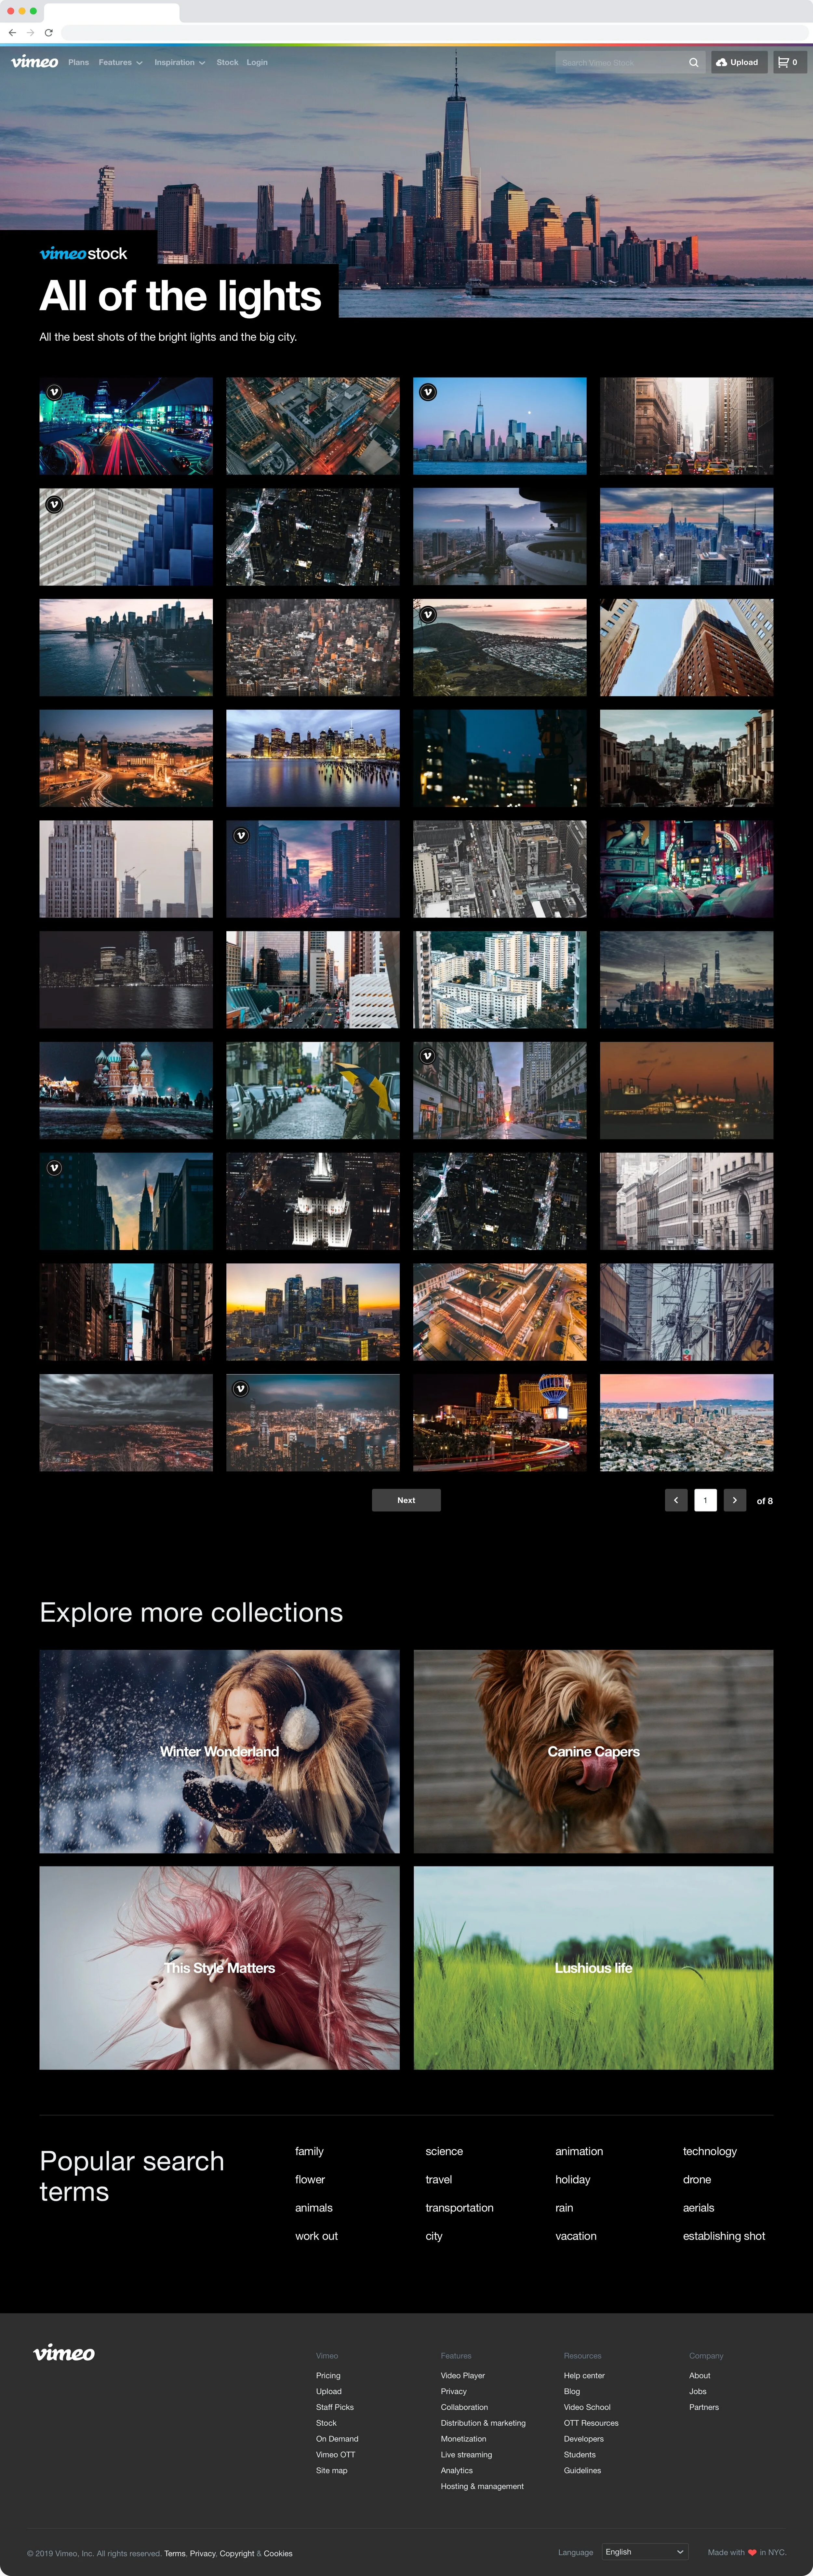Screen dimensions: 813x2576
Task: Expand the Inspiration dropdown menu
Action: [180, 62]
